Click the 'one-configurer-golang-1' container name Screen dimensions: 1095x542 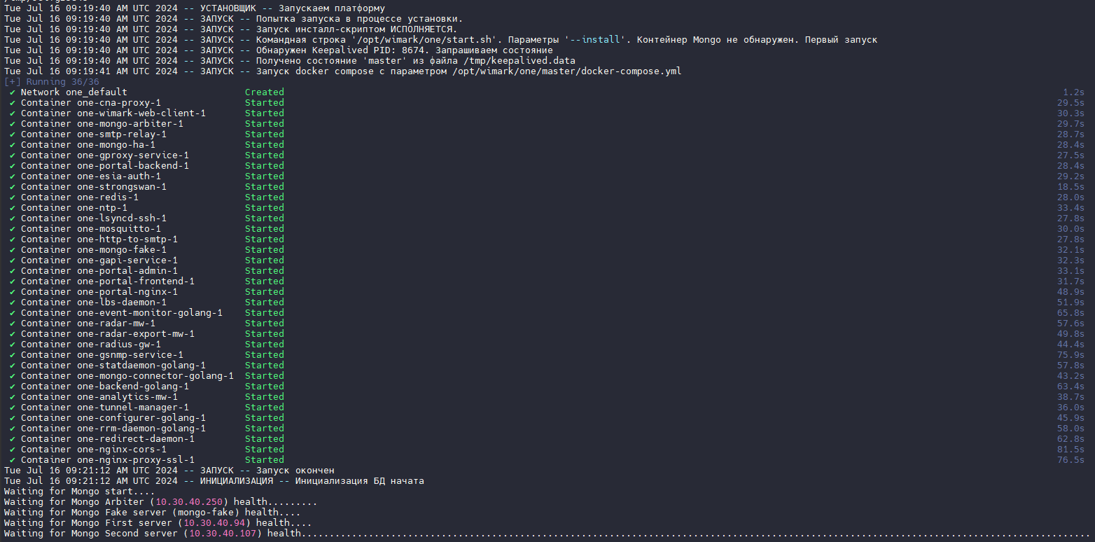[x=141, y=418]
